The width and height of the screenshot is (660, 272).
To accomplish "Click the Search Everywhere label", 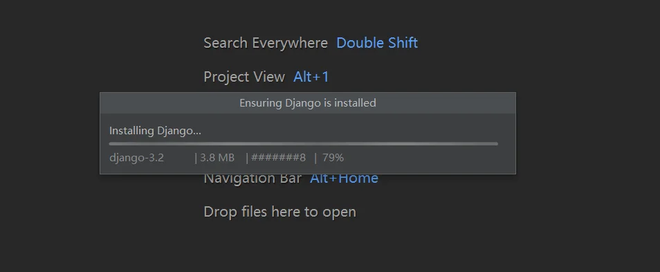I will coord(266,43).
